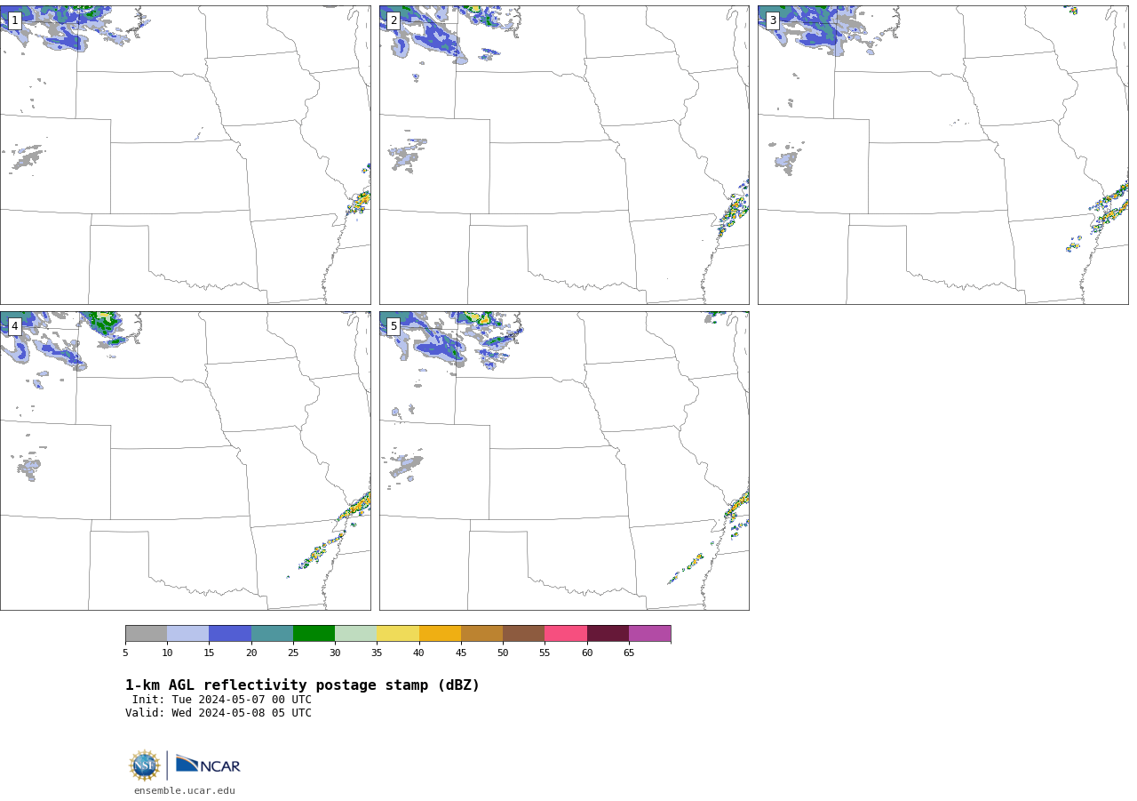
Task: Open ensemble member 2 reflectivity map
Action: (564, 155)
